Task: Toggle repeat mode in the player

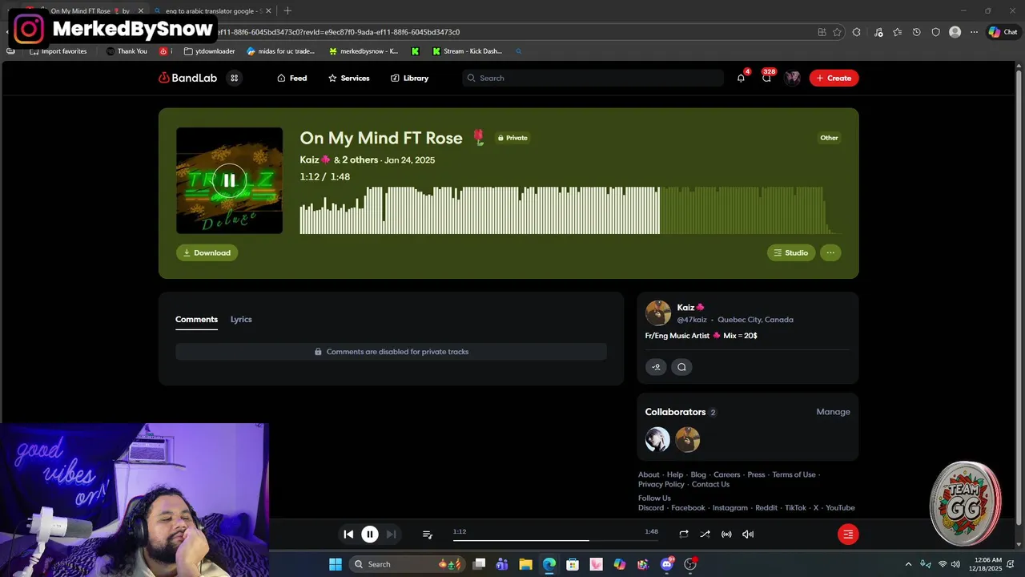Action: point(684,534)
